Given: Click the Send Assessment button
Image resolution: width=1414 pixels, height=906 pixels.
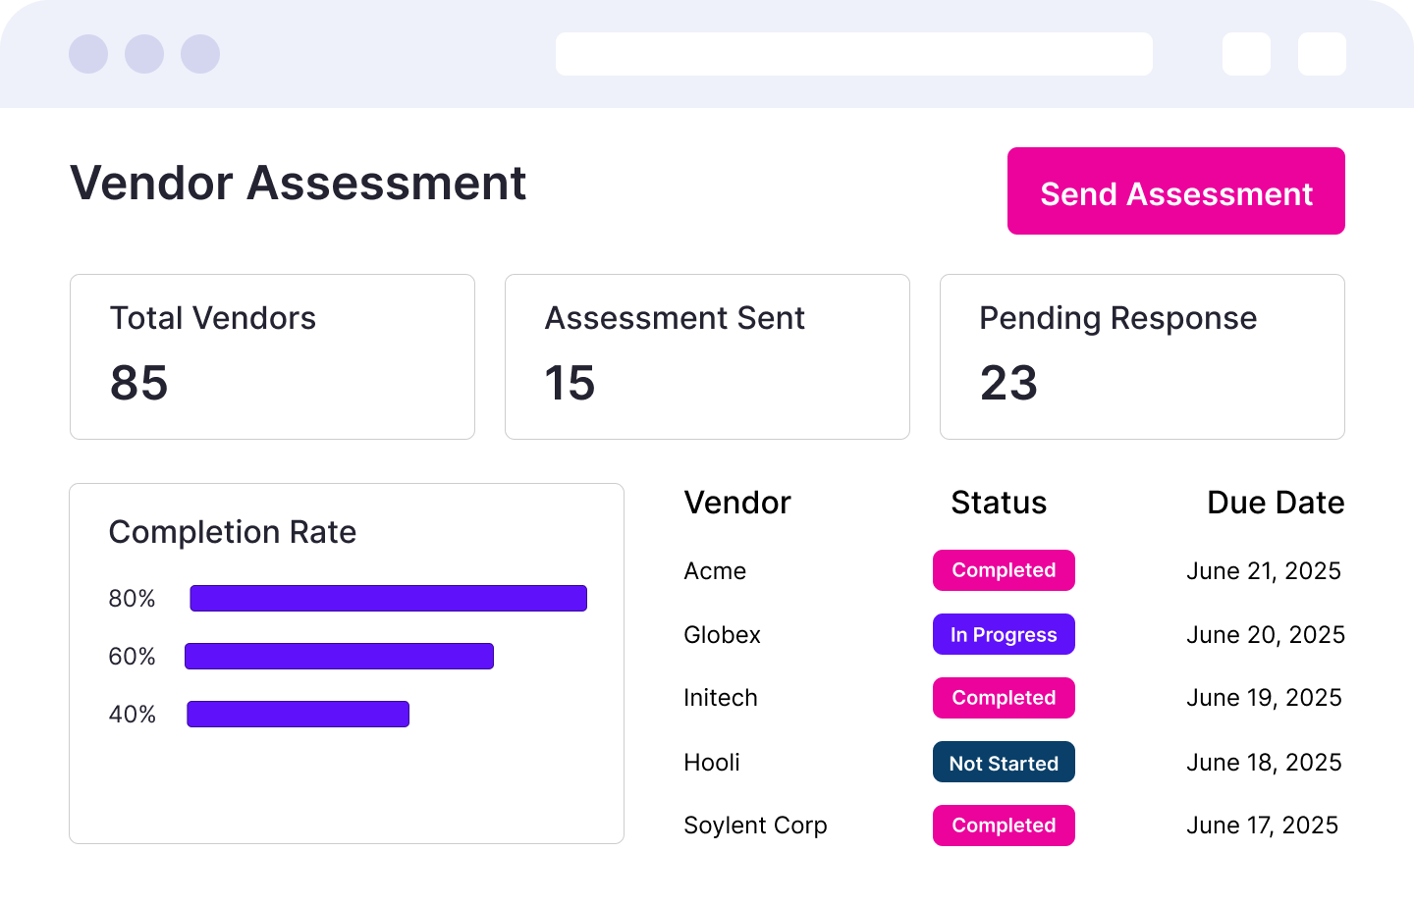Looking at the screenshot, I should pos(1175,191).
